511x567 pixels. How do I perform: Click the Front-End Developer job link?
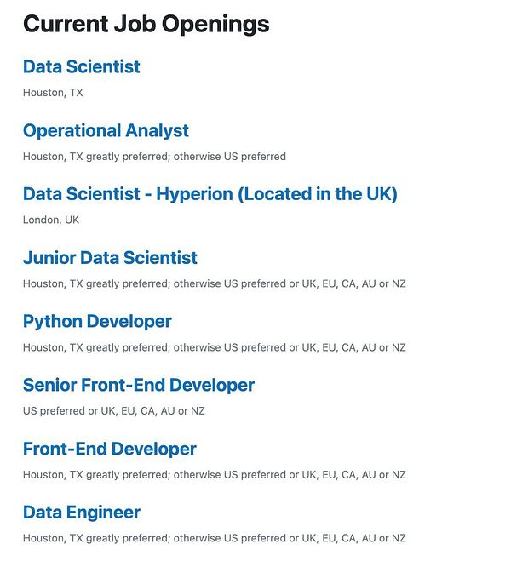110,449
